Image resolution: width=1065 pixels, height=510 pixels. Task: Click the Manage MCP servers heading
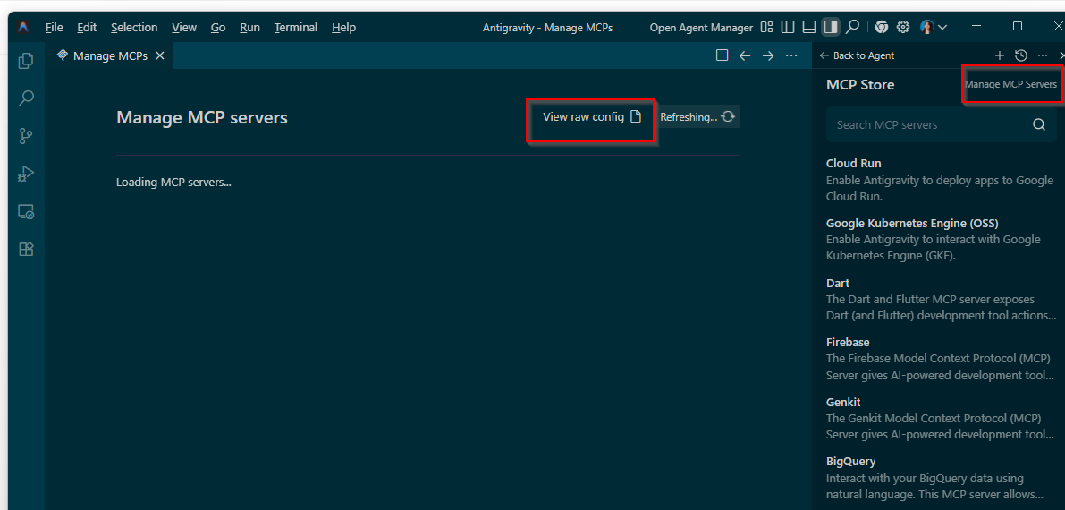coord(202,117)
